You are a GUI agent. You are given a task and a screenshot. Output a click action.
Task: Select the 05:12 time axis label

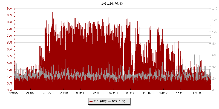(97, 93)
